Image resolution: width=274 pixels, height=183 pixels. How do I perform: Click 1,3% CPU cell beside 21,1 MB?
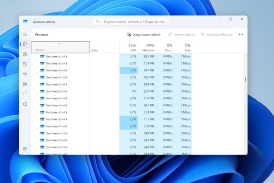(x=129, y=119)
